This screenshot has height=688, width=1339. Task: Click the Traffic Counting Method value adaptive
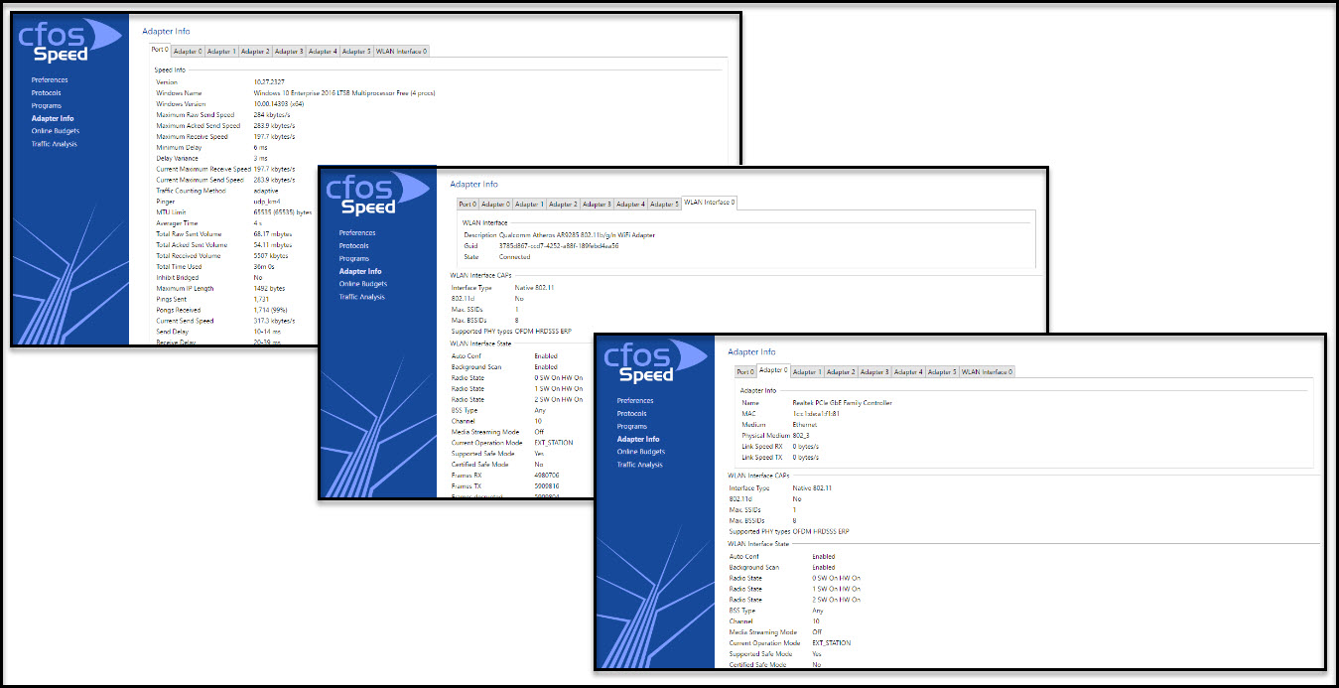(x=266, y=191)
